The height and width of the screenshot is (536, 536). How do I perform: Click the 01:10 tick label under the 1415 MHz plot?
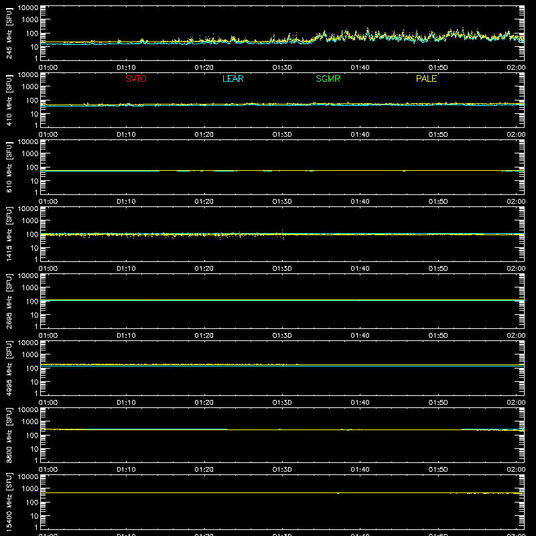(x=126, y=269)
